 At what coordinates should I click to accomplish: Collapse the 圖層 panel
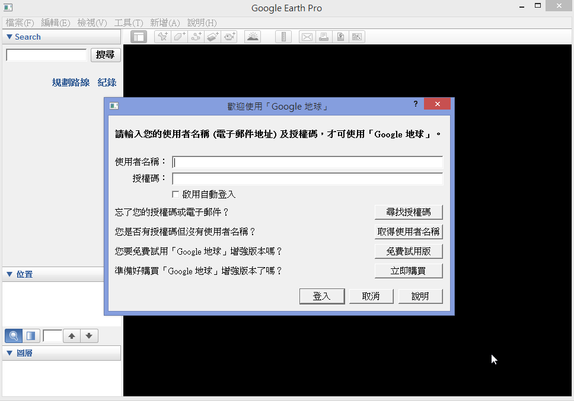point(9,353)
